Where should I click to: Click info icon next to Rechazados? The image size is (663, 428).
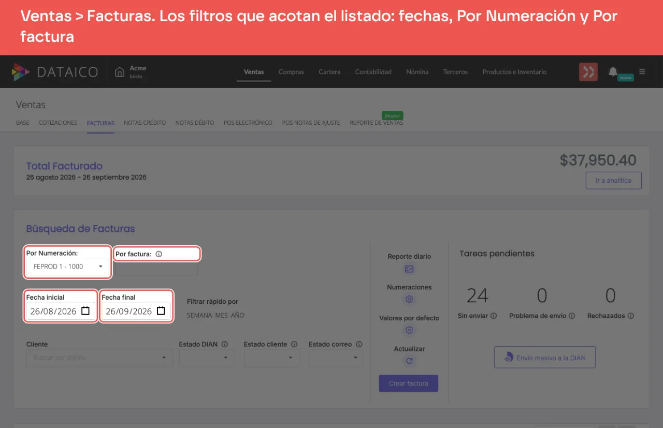point(631,316)
